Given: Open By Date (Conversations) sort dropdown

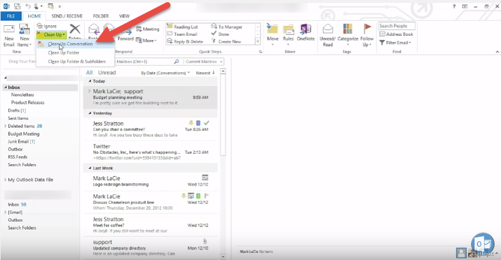Looking at the screenshot, I should 165,73.
